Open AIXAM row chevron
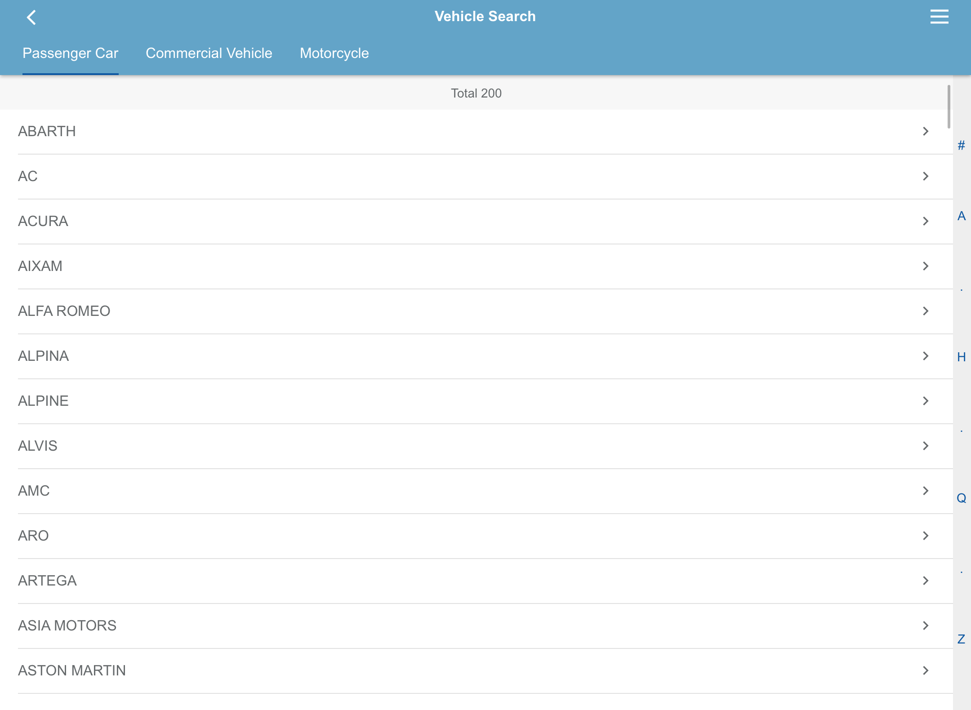 pos(925,266)
